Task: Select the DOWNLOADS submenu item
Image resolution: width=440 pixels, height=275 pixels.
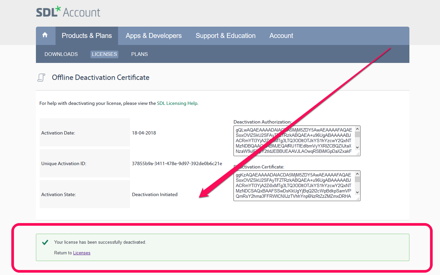Action: click(61, 54)
